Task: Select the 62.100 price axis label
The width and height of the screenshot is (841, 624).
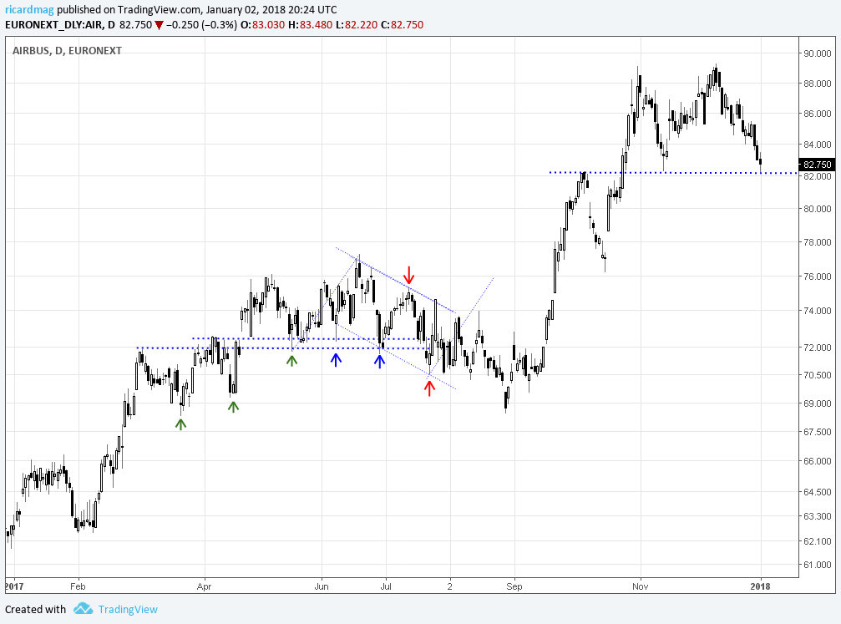Action: (818, 542)
